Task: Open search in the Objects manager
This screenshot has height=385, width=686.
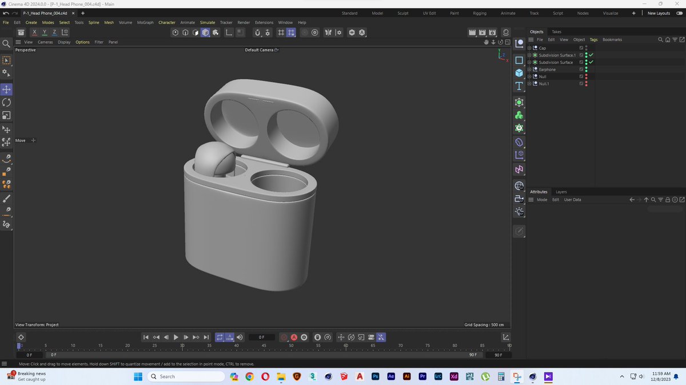Action: point(661,40)
